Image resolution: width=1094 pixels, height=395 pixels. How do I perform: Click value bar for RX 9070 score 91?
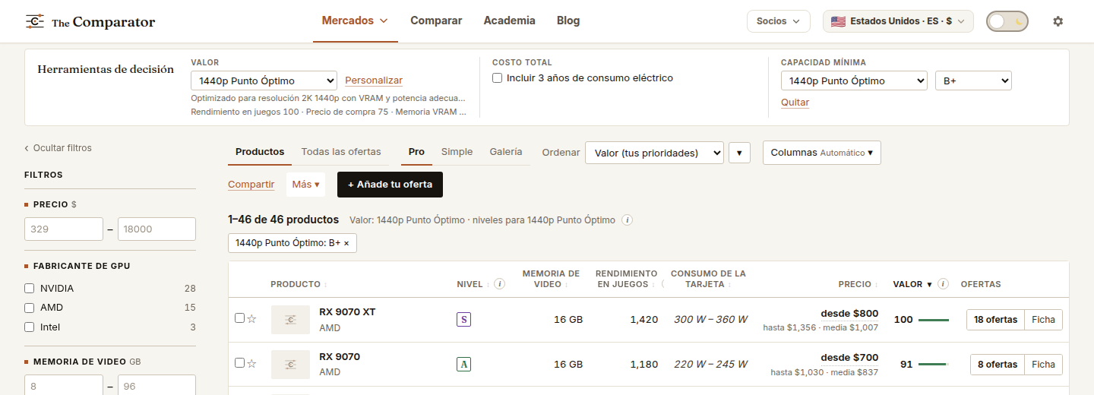(x=934, y=365)
